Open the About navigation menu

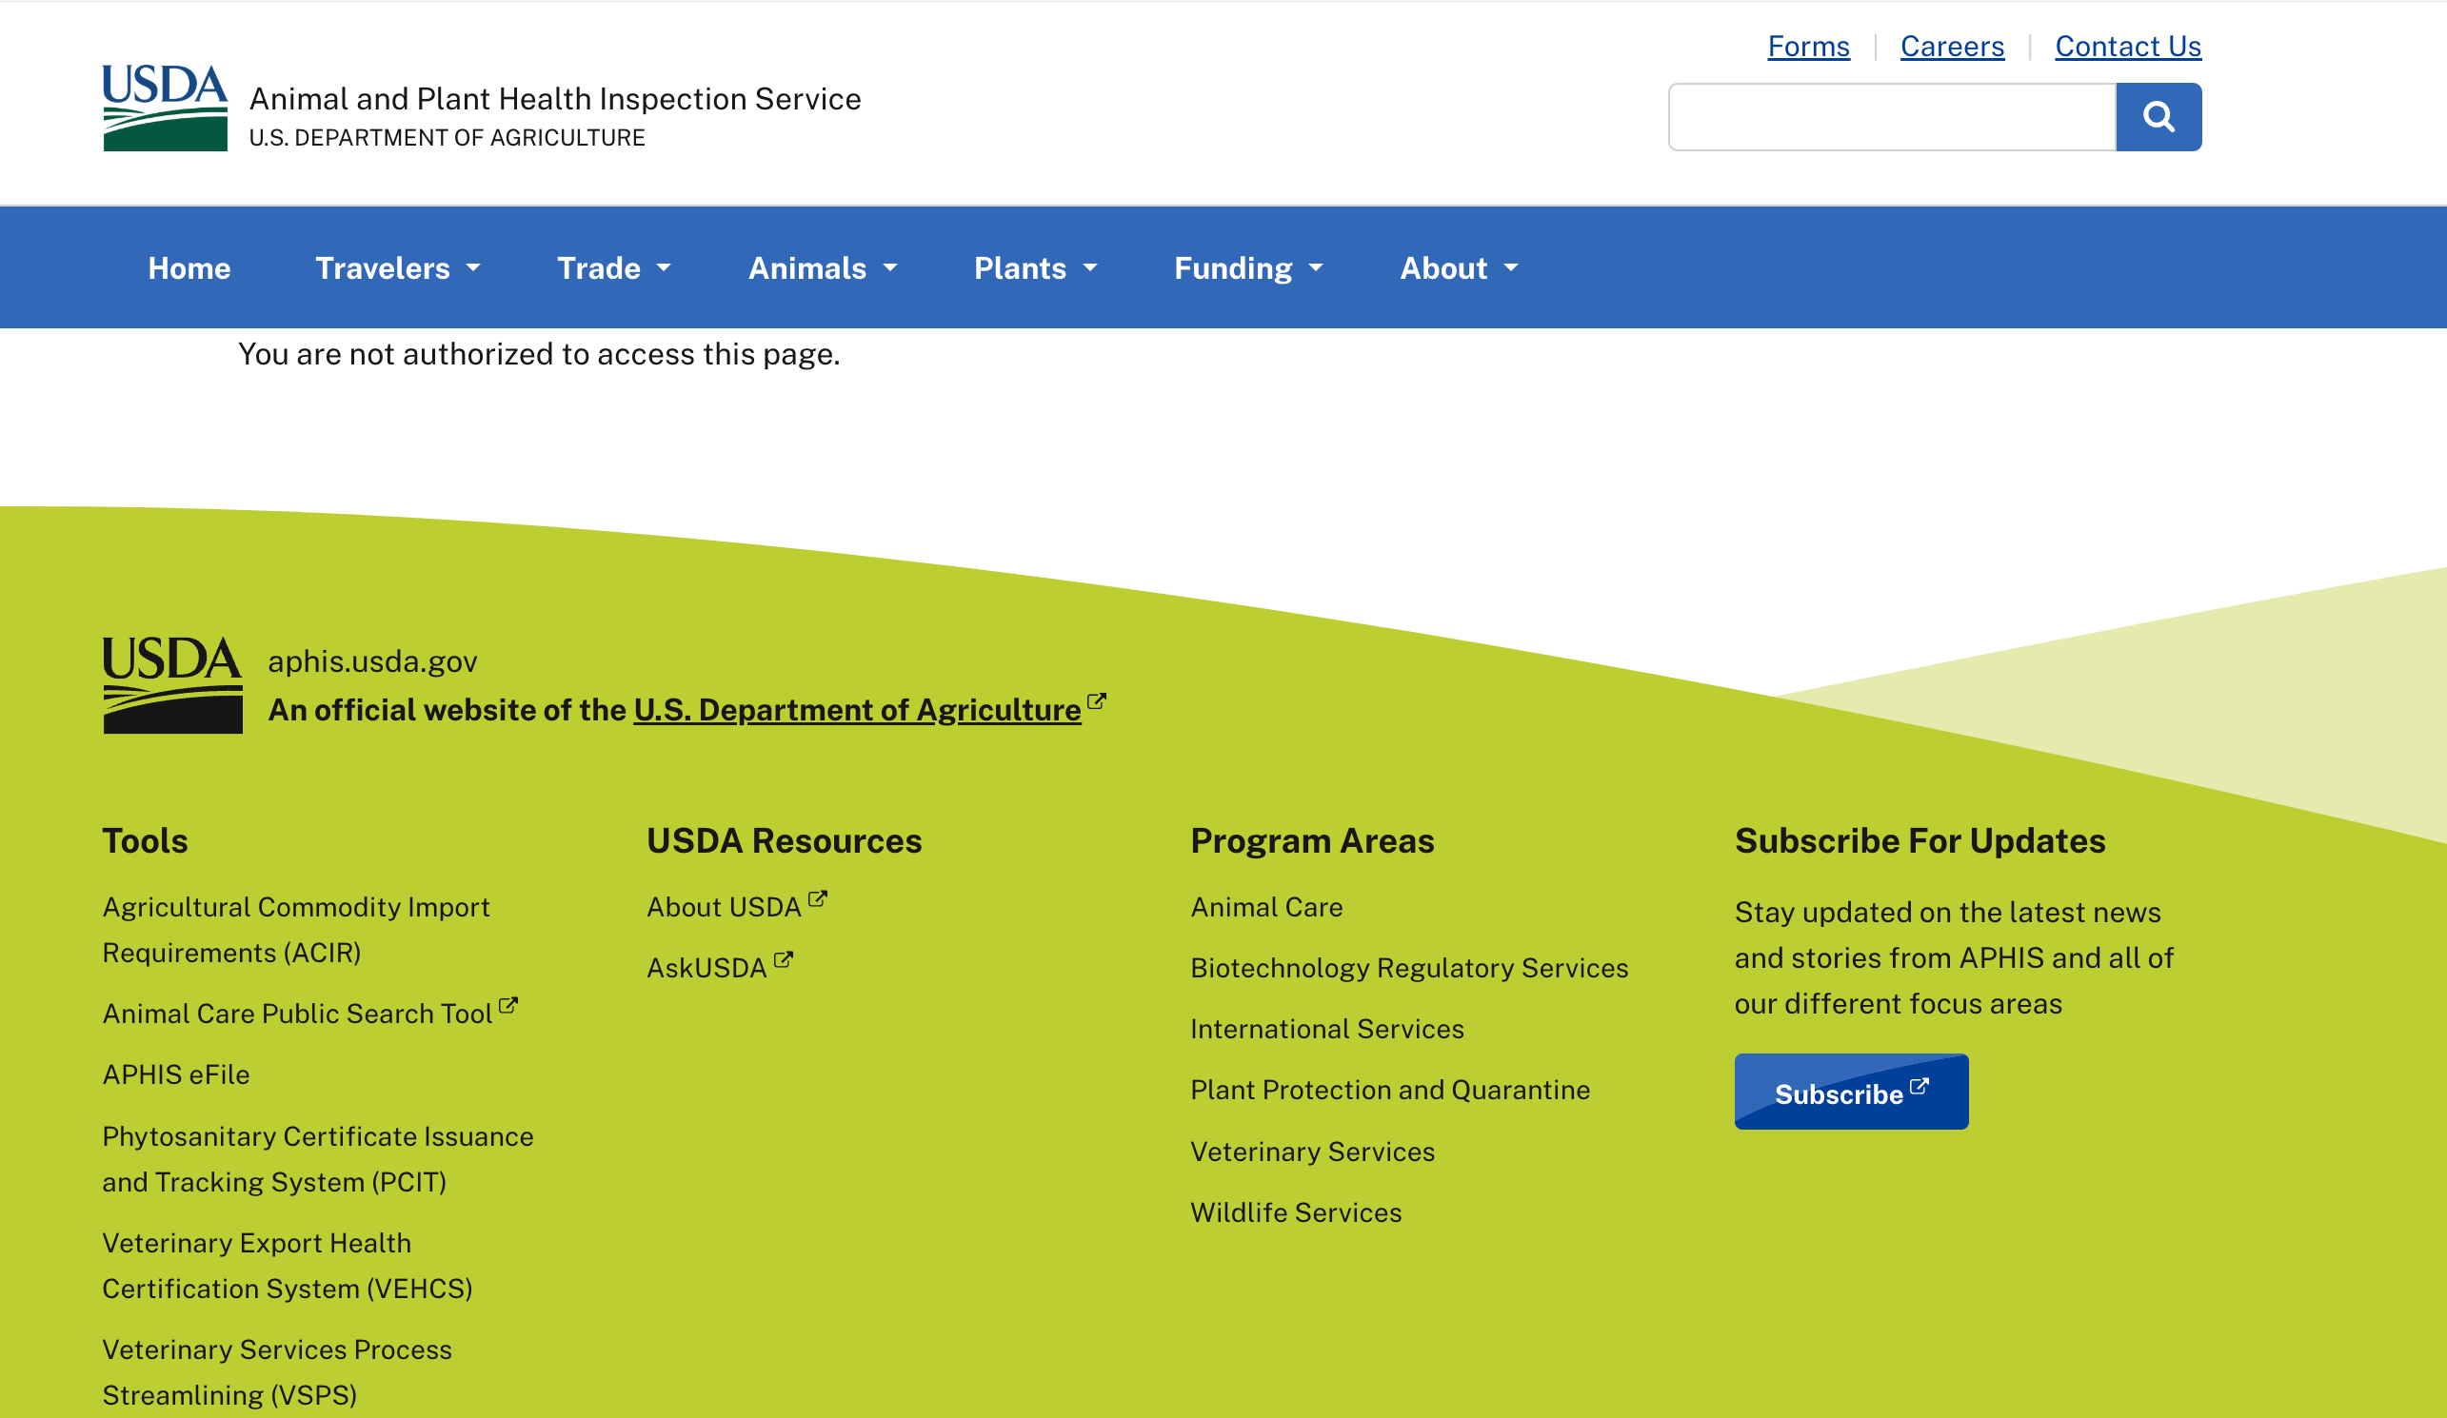pyautogui.click(x=1459, y=267)
